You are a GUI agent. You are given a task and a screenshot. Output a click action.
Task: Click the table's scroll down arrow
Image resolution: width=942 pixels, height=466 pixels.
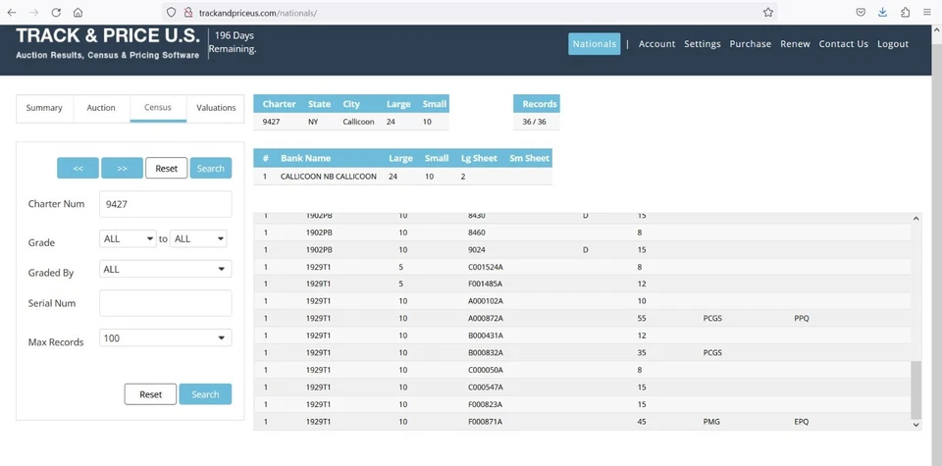[916, 425]
